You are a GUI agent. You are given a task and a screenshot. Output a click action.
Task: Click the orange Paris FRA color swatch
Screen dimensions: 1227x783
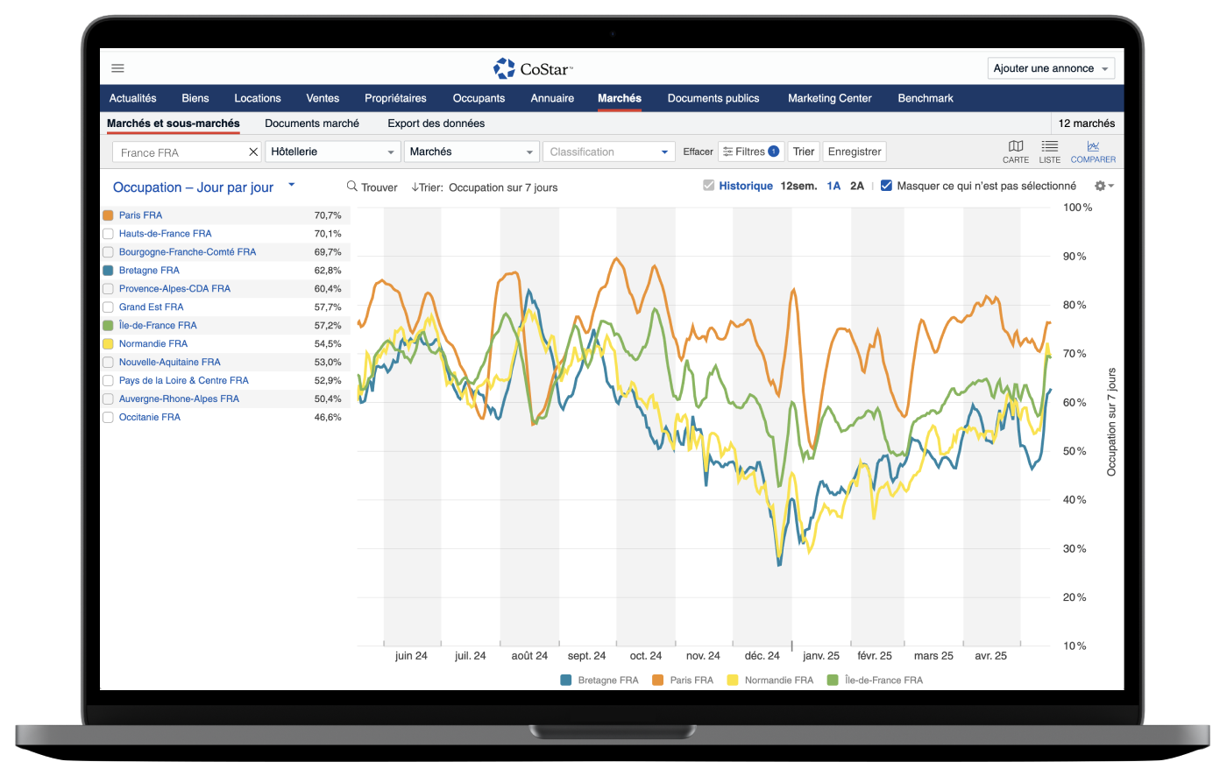point(108,215)
